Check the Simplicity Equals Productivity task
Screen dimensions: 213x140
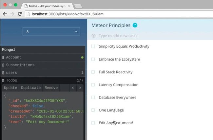coord(93,46)
